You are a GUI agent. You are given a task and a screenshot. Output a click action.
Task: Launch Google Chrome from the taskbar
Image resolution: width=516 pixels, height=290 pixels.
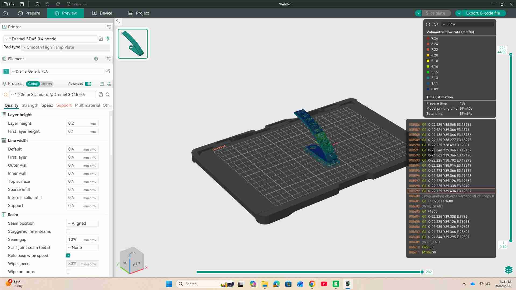(312, 284)
